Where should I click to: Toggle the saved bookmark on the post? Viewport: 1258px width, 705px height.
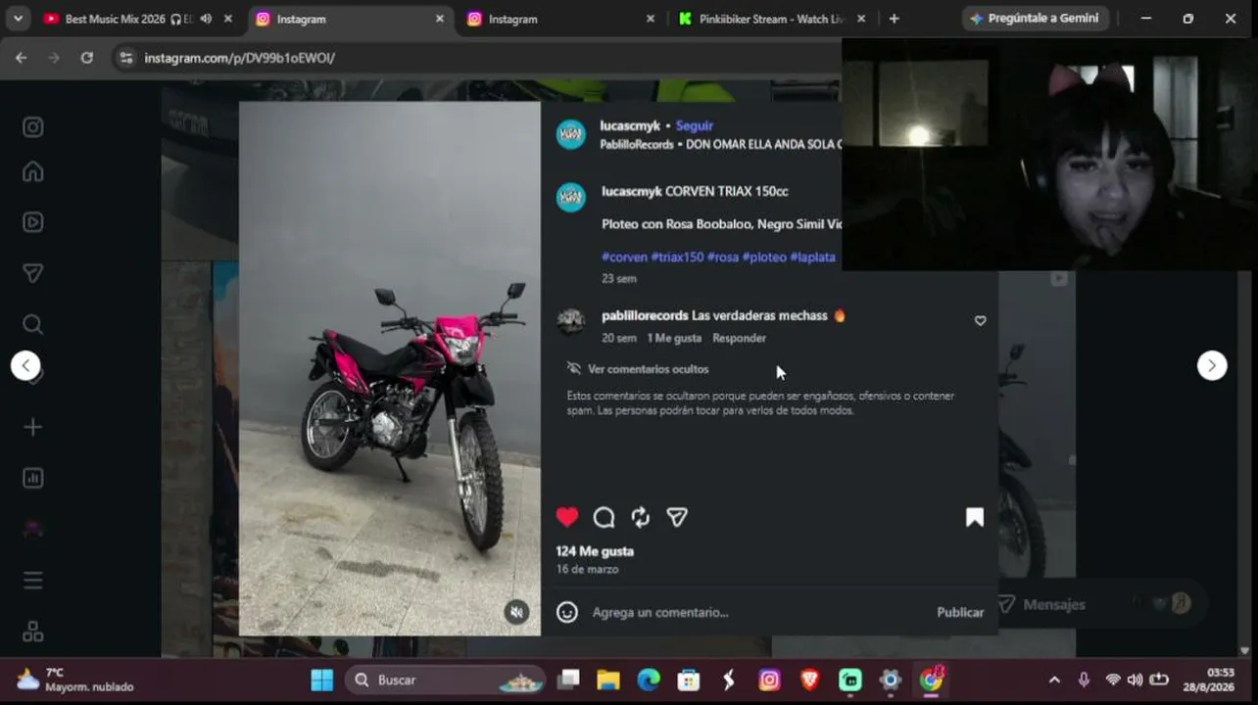pyautogui.click(x=975, y=517)
